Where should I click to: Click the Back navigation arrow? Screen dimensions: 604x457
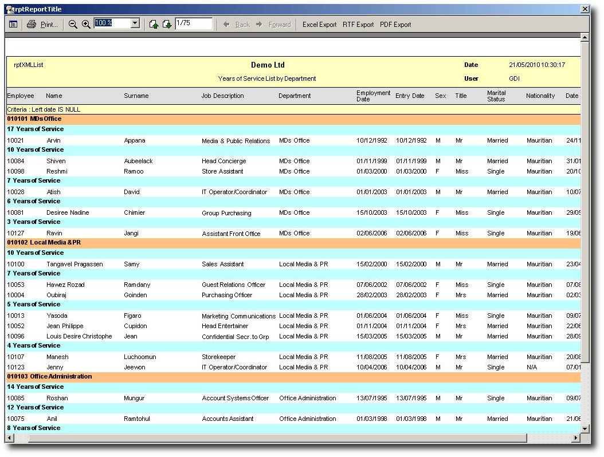pos(237,25)
